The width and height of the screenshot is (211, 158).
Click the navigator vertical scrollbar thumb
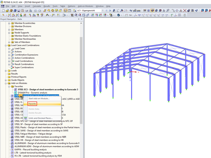[x=81, y=80]
